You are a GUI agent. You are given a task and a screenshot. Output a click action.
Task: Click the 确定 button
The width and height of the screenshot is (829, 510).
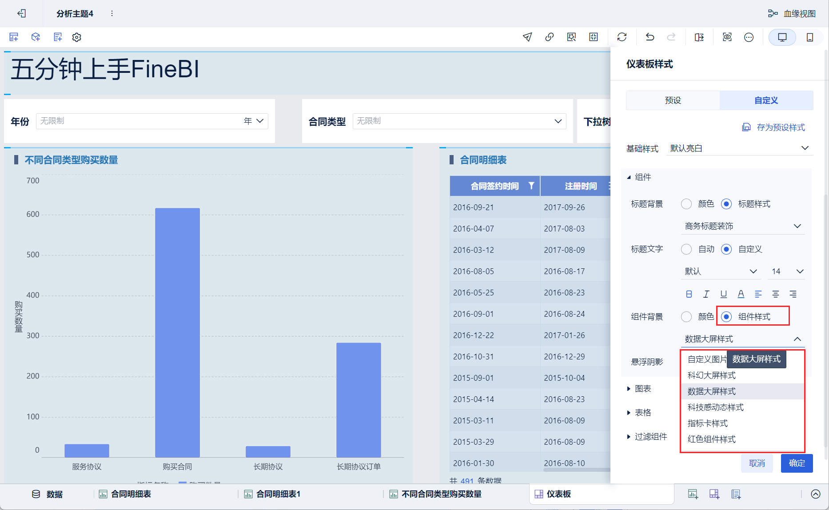click(797, 463)
